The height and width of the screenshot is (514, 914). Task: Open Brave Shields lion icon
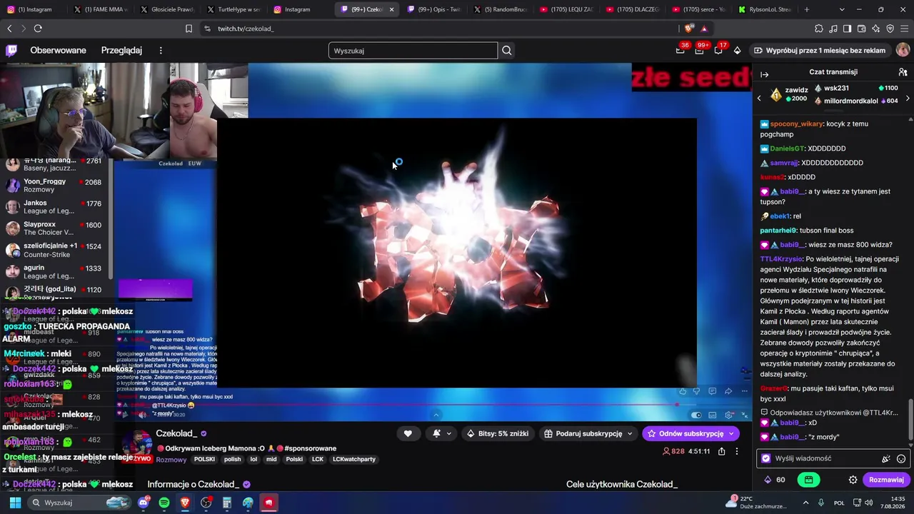pos(688,29)
